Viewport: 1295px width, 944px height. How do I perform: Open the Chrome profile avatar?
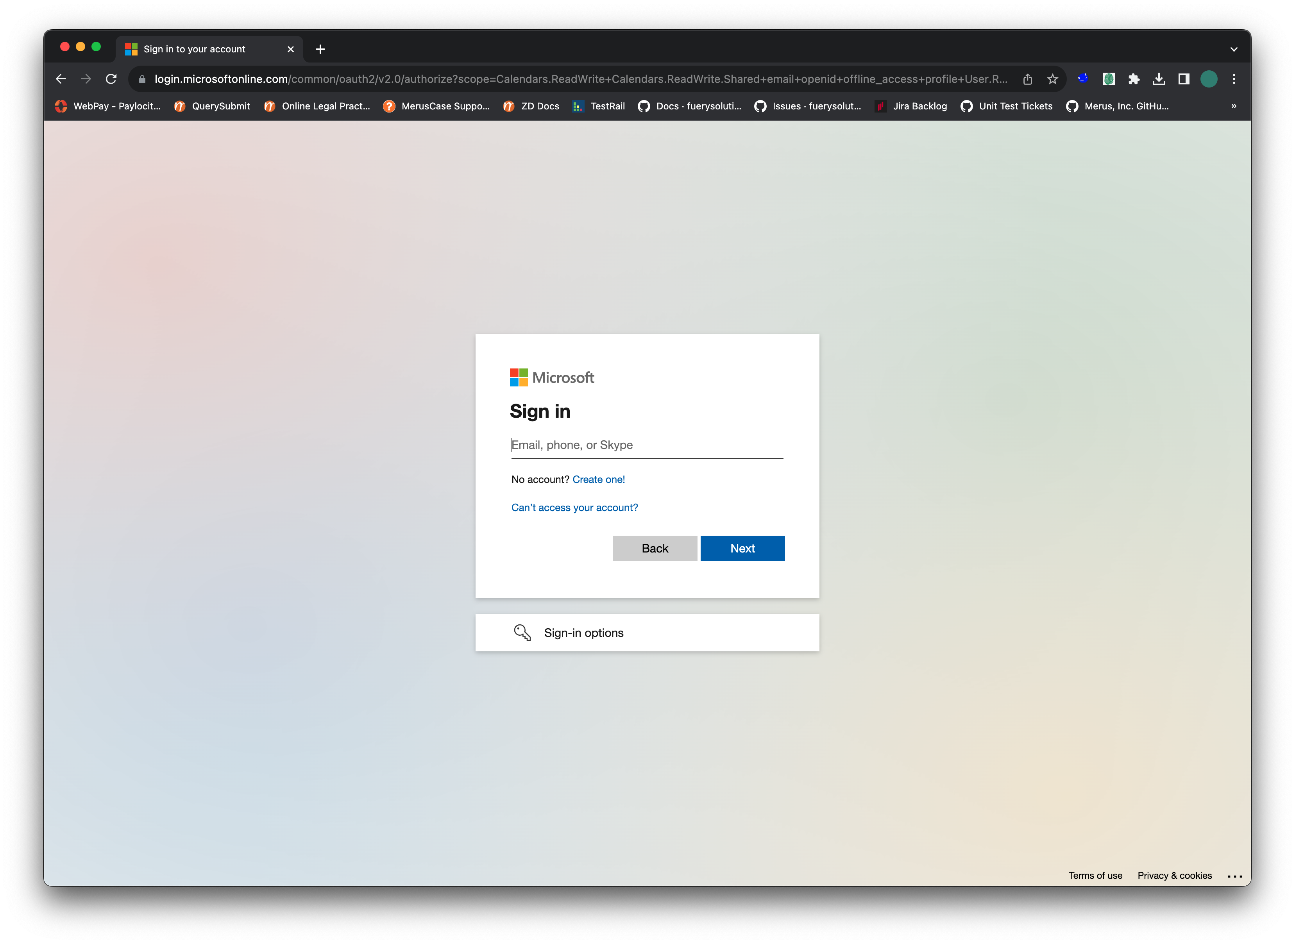1209,79
